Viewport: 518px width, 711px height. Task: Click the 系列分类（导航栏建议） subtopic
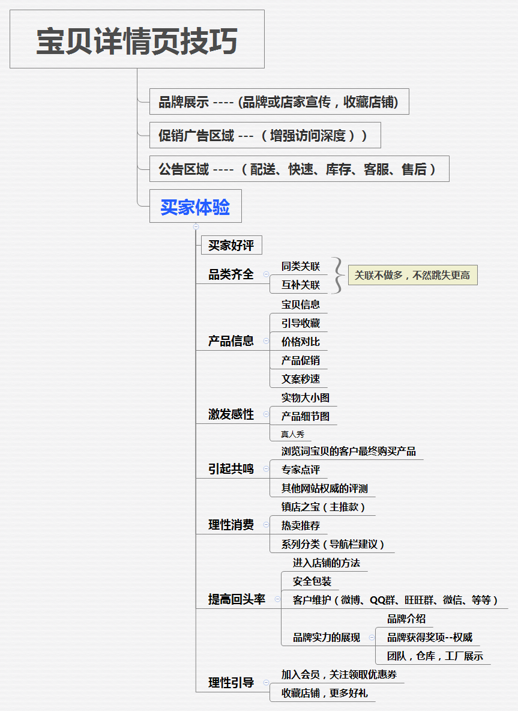click(333, 544)
